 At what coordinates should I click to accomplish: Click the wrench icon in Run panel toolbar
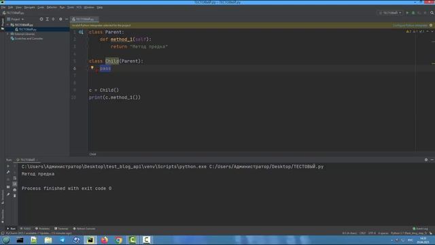pyautogui.click(x=8, y=172)
